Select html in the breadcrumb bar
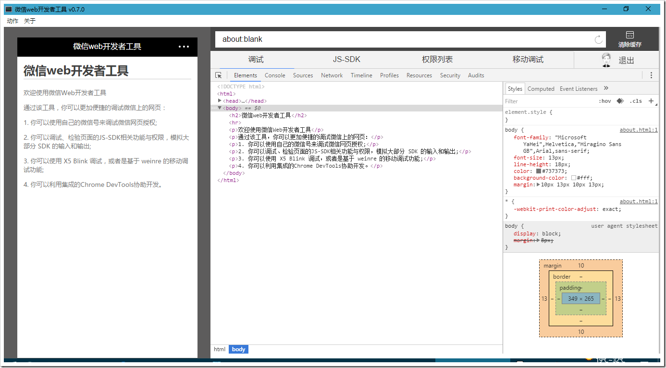The height and width of the screenshot is (368, 666). click(220, 349)
